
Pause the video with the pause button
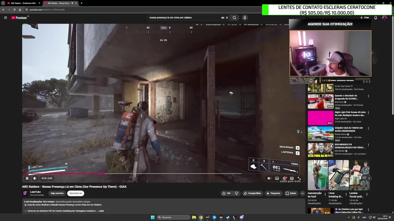pos(27,178)
